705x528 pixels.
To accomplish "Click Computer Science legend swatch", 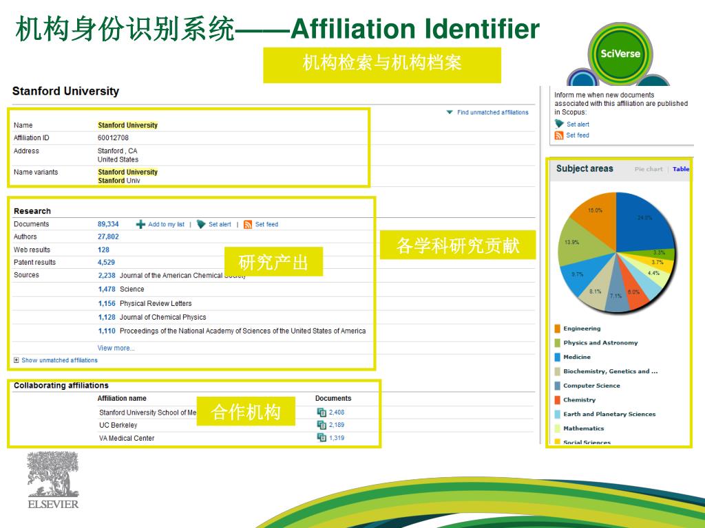I will (x=558, y=386).
